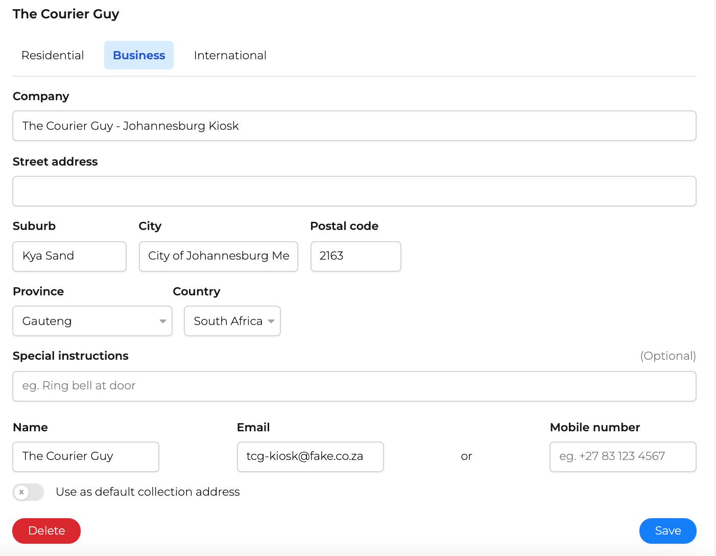This screenshot has width=716, height=556.
Task: Click the City label
Action: pyautogui.click(x=150, y=226)
